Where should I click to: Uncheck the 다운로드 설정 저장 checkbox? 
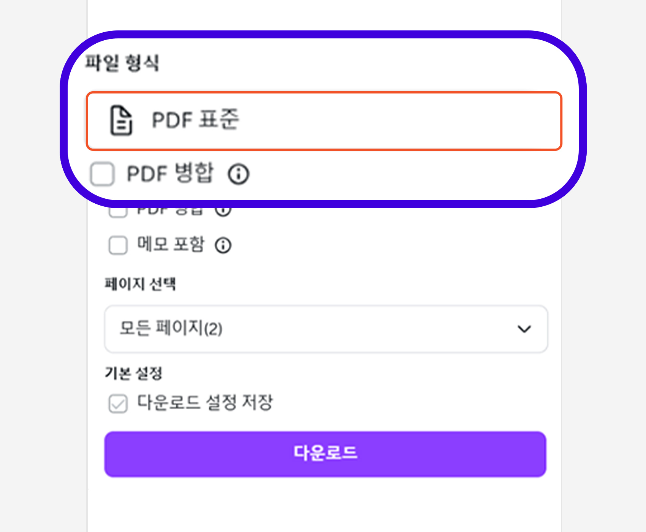coord(118,403)
